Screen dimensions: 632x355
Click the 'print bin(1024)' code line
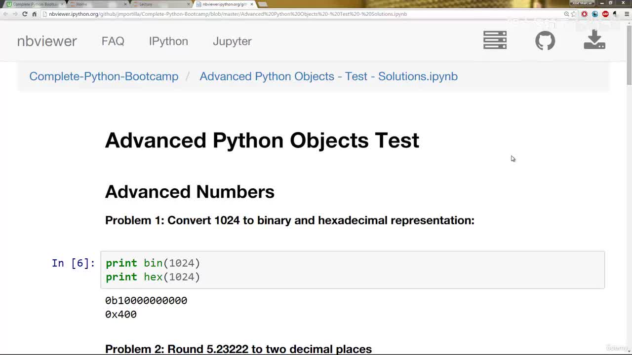click(153, 263)
